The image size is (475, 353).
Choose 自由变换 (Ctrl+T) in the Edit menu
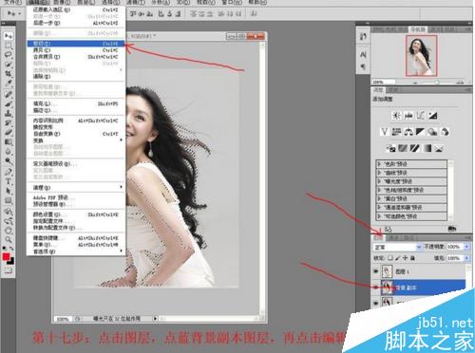coord(76,134)
